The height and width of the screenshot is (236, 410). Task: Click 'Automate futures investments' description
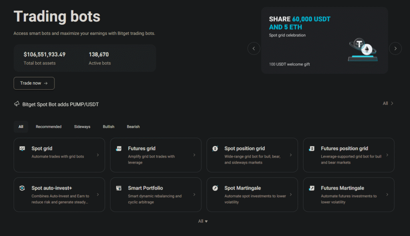point(349,199)
